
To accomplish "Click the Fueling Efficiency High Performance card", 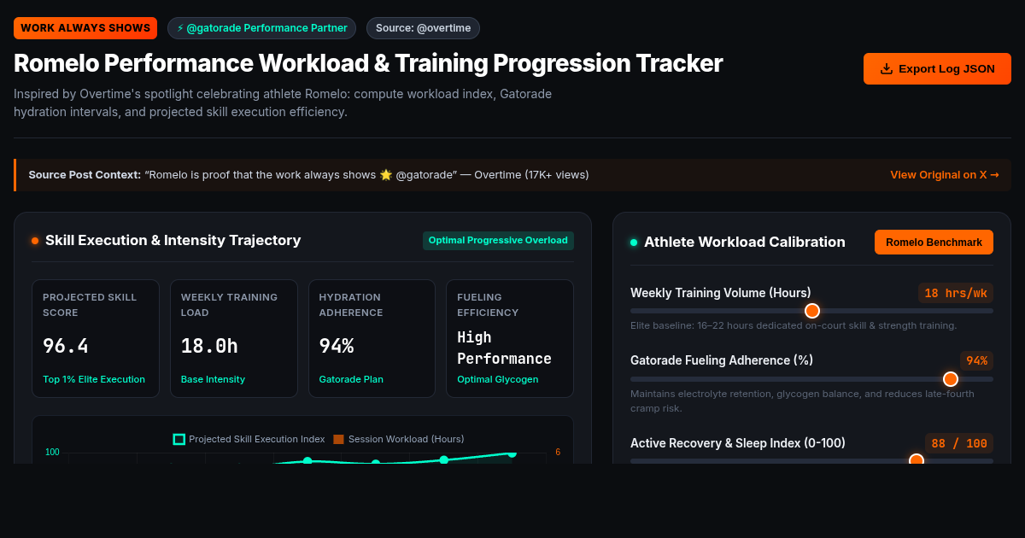I will (x=510, y=338).
